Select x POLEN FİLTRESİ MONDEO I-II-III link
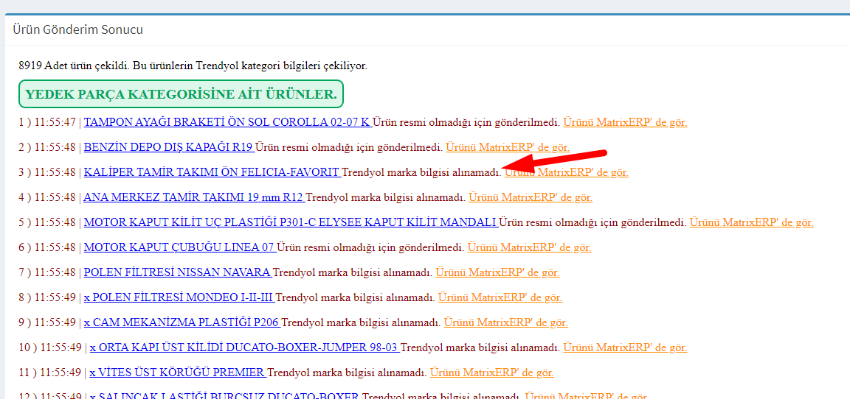This screenshot has height=399, width=850. (x=179, y=297)
